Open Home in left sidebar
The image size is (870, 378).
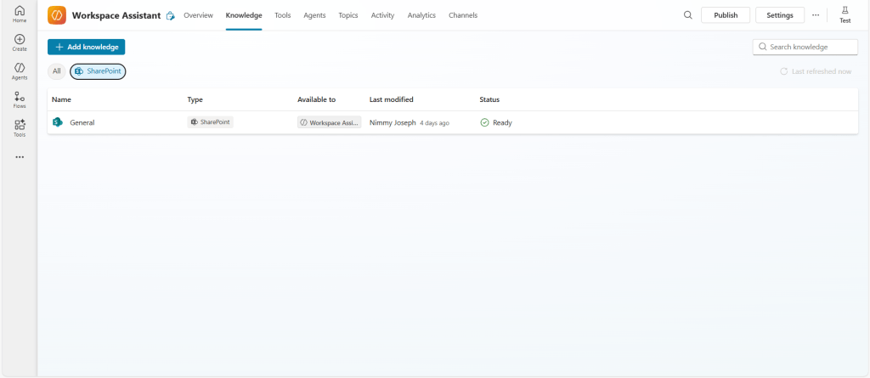(20, 14)
